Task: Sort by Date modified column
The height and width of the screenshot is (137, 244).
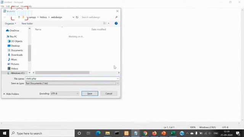Action: [x=99, y=29]
